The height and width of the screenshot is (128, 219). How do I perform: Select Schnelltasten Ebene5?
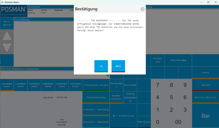62,85
